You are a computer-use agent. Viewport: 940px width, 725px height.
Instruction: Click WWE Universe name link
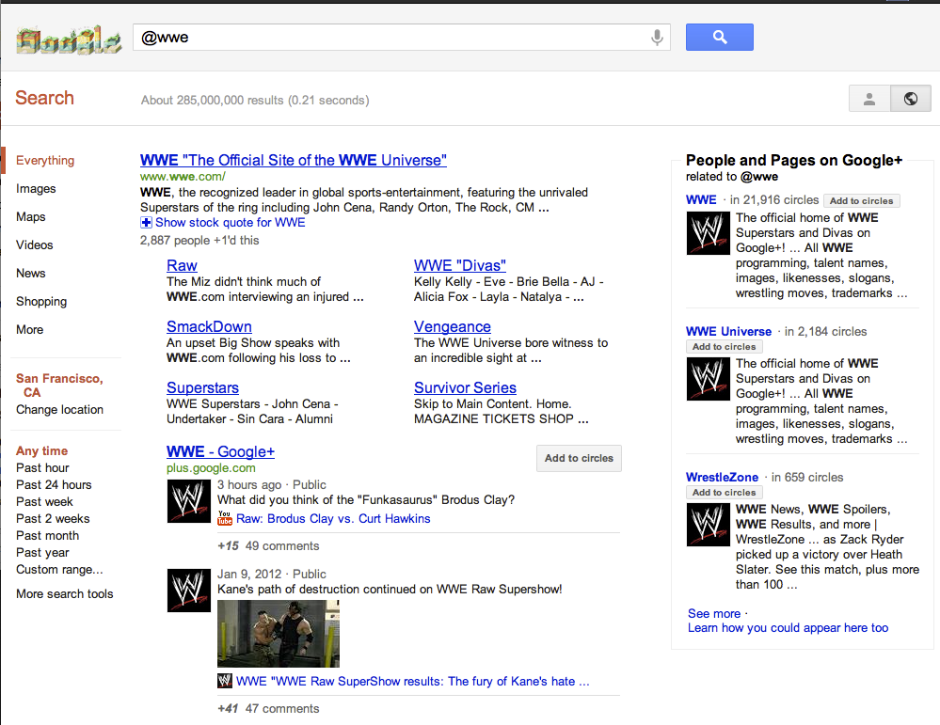(x=728, y=331)
